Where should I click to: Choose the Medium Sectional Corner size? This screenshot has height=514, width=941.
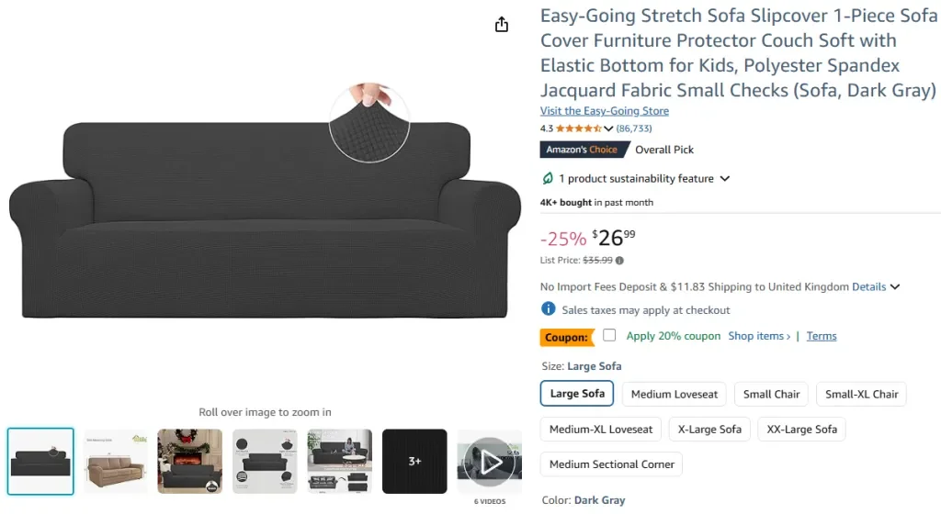[x=611, y=464]
